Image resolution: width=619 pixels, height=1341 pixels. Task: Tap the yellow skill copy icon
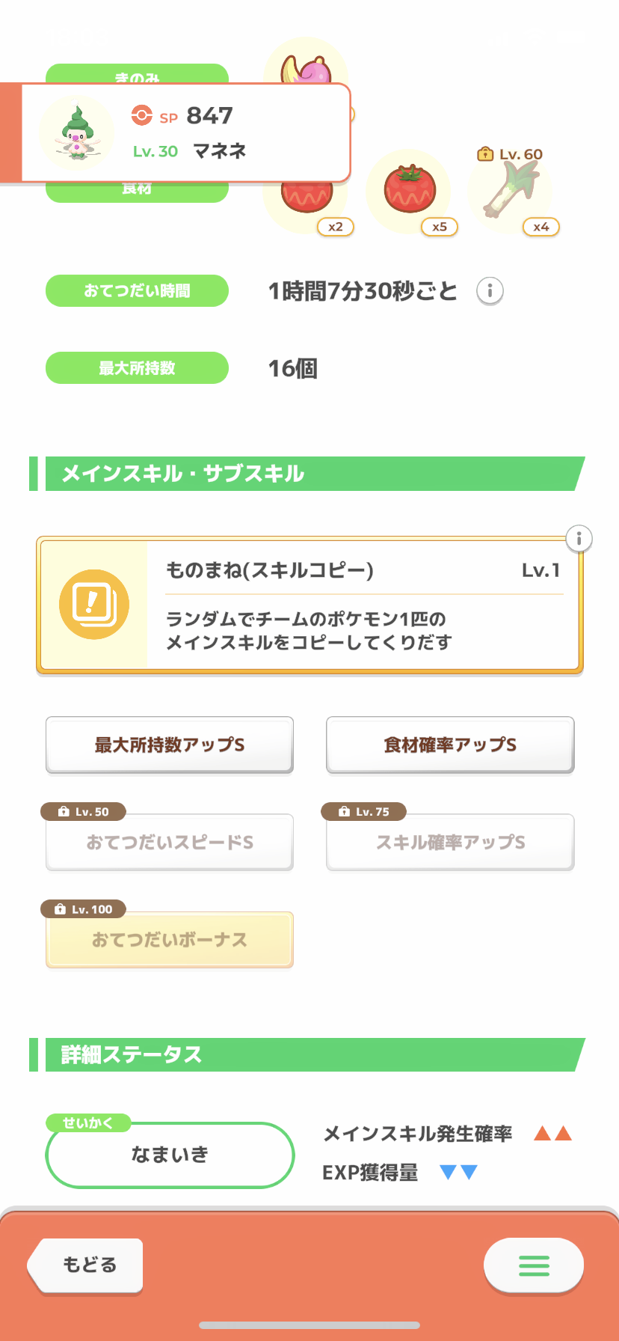pyautogui.click(x=94, y=604)
